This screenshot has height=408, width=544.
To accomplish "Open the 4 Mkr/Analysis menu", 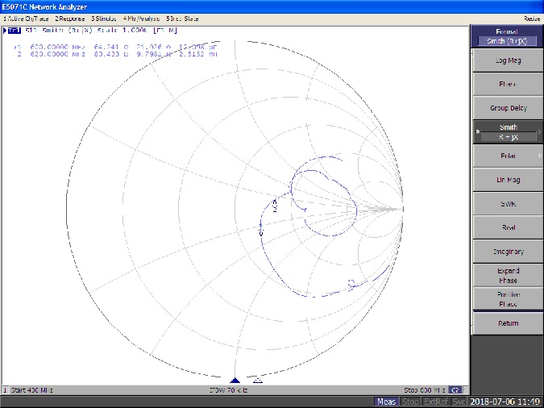I will click(x=141, y=19).
